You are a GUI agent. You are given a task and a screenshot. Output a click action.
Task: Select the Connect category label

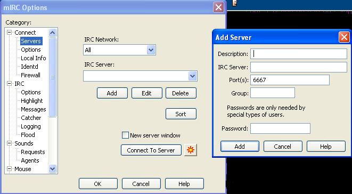click(x=25, y=33)
